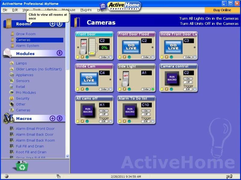The width and height of the screenshot is (241, 180).
Task: Open the Buy Online link
Action: [x=222, y=10]
